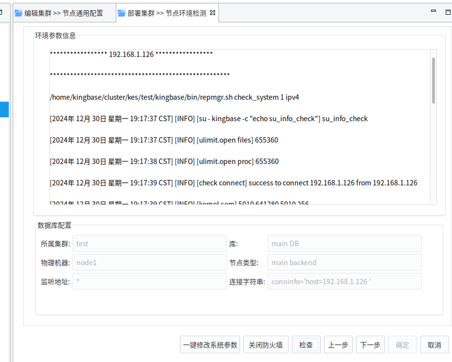
Task: Close the 节点环境检测 tab
Action: (x=212, y=13)
